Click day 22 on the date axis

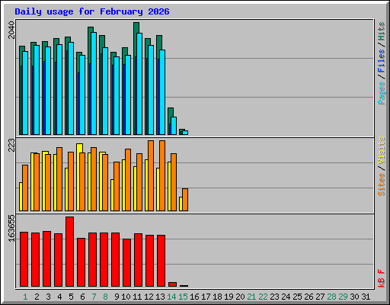coord(263,297)
